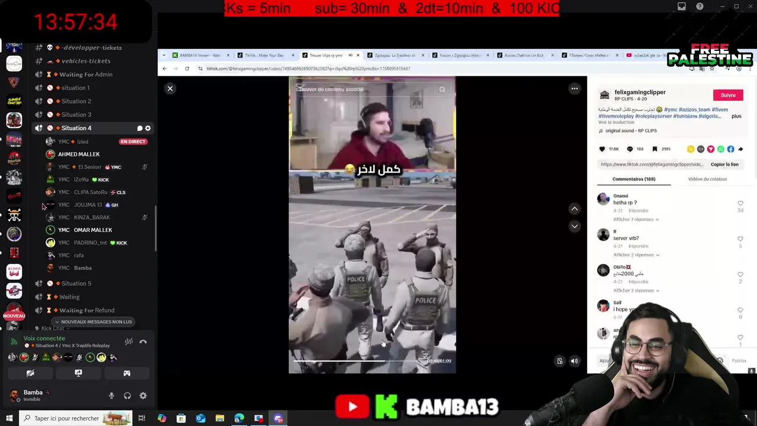This screenshot has height=426, width=757.
Task: Switch to the 'Vidéos du créateur' tab
Action: tap(707, 179)
